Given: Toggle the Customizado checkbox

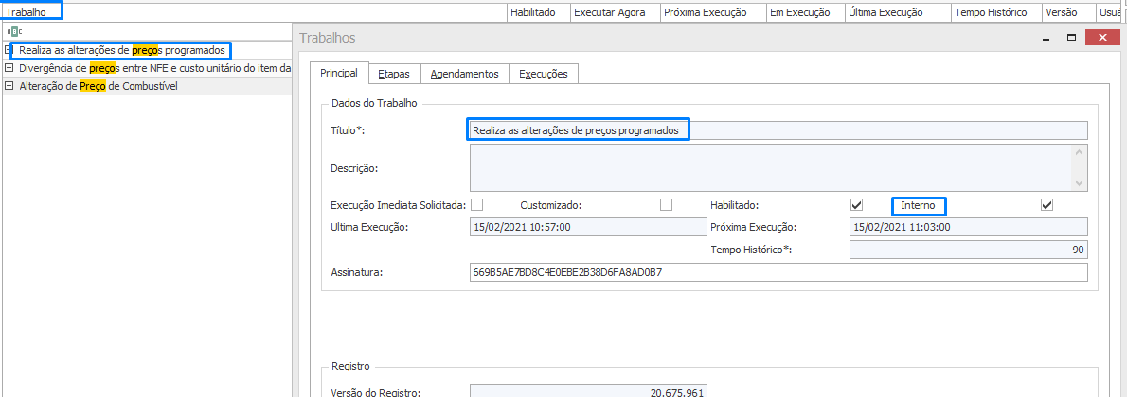Looking at the screenshot, I should (x=667, y=205).
